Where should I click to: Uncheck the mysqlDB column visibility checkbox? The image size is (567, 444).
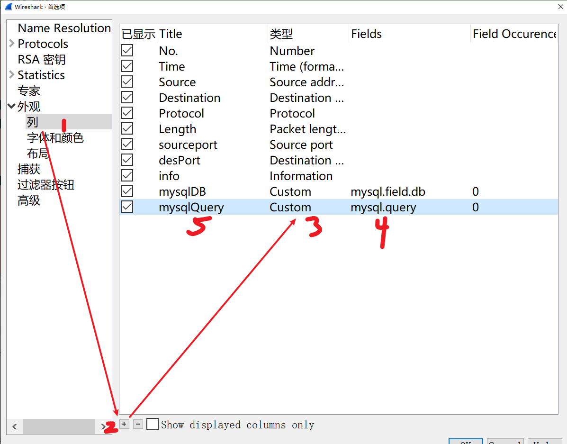pos(127,190)
